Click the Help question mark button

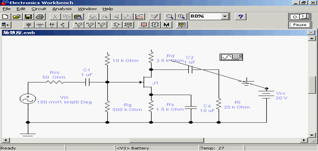[240, 17]
